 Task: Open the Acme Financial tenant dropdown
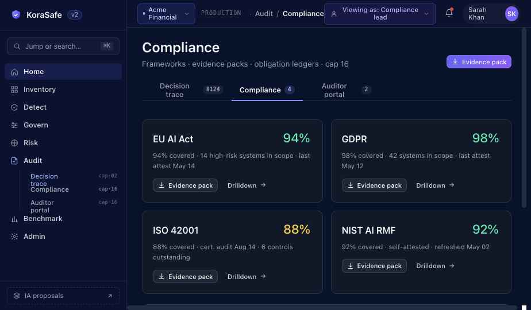(x=166, y=14)
